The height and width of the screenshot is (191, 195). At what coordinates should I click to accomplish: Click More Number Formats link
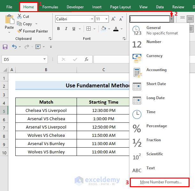click(x=161, y=182)
